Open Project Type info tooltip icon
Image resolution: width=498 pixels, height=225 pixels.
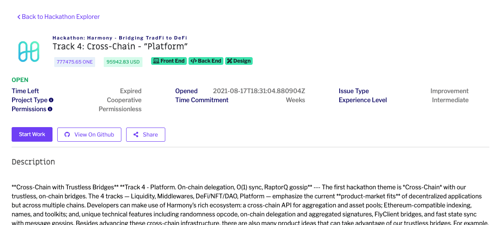(51, 100)
